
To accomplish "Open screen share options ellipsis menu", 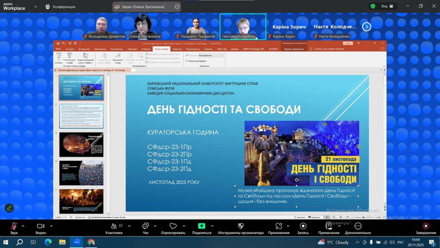I will click(x=177, y=7).
